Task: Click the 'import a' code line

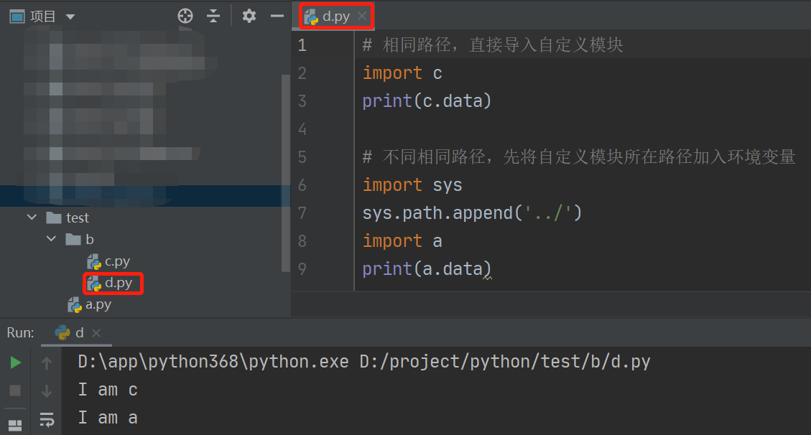Action: (402, 240)
